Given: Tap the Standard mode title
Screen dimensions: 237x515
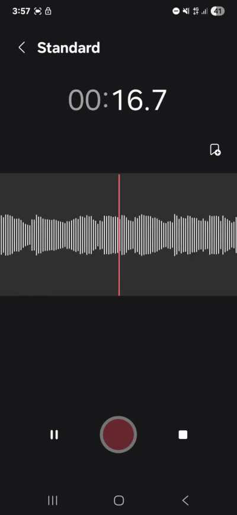Looking at the screenshot, I should 69,48.
